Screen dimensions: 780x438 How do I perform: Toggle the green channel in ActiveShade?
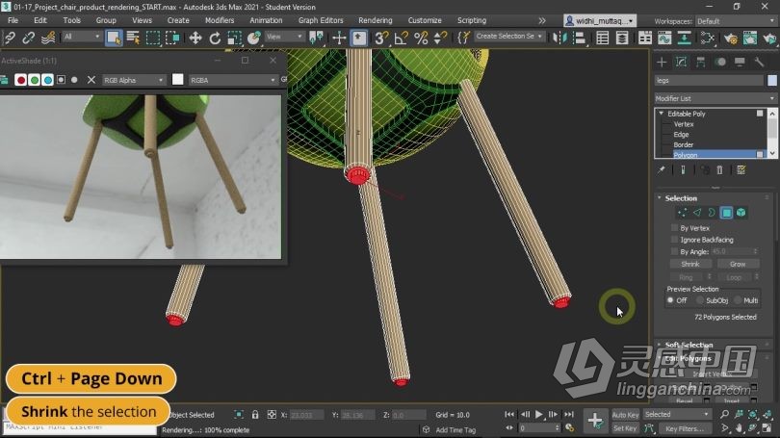34,80
